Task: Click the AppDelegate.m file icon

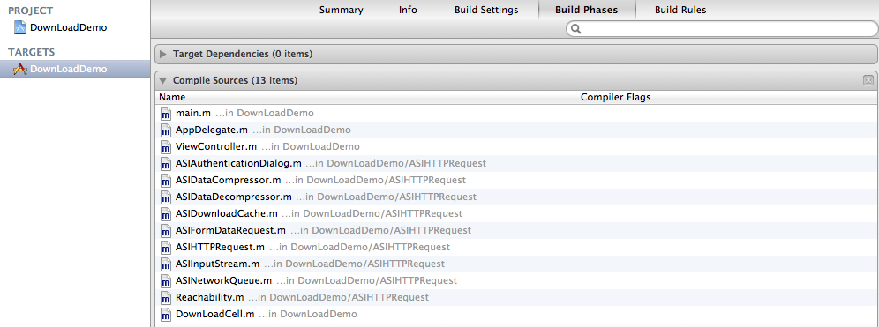Action: (165, 130)
